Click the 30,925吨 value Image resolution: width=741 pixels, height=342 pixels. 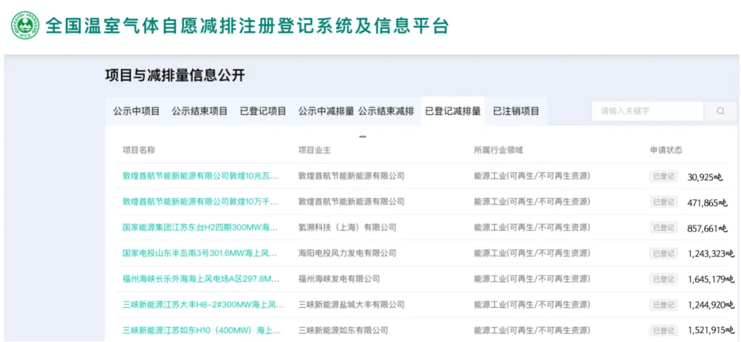705,178
